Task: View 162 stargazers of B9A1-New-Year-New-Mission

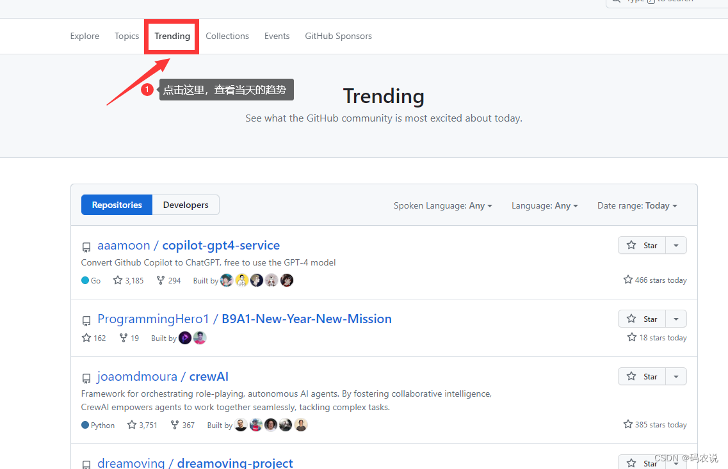Action: (x=93, y=338)
